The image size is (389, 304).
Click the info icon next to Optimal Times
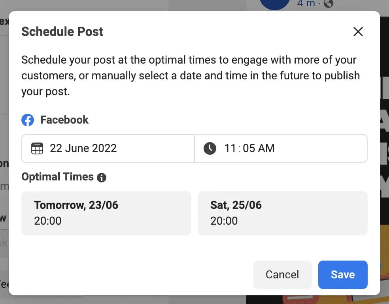tap(101, 178)
